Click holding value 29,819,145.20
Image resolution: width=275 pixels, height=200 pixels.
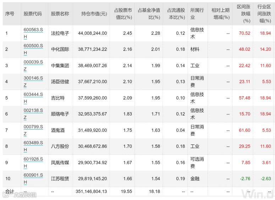pyautogui.click(x=92, y=179)
